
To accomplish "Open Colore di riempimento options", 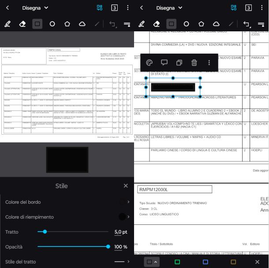I will pos(67,217).
